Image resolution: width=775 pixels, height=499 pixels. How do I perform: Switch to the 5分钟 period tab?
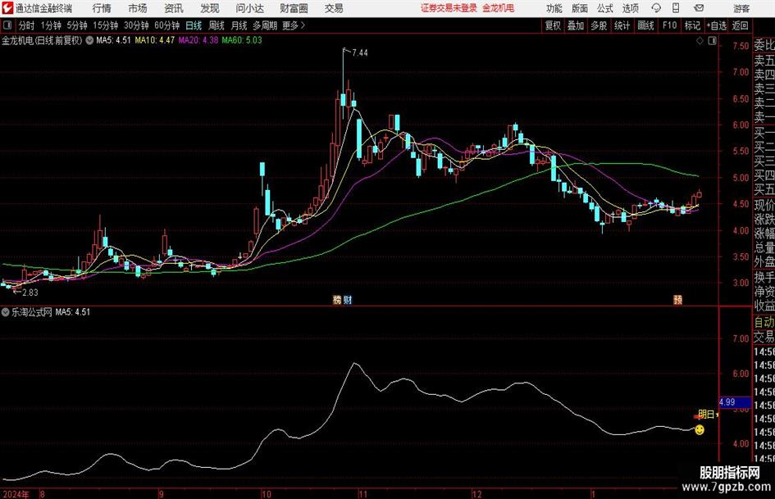[76, 25]
